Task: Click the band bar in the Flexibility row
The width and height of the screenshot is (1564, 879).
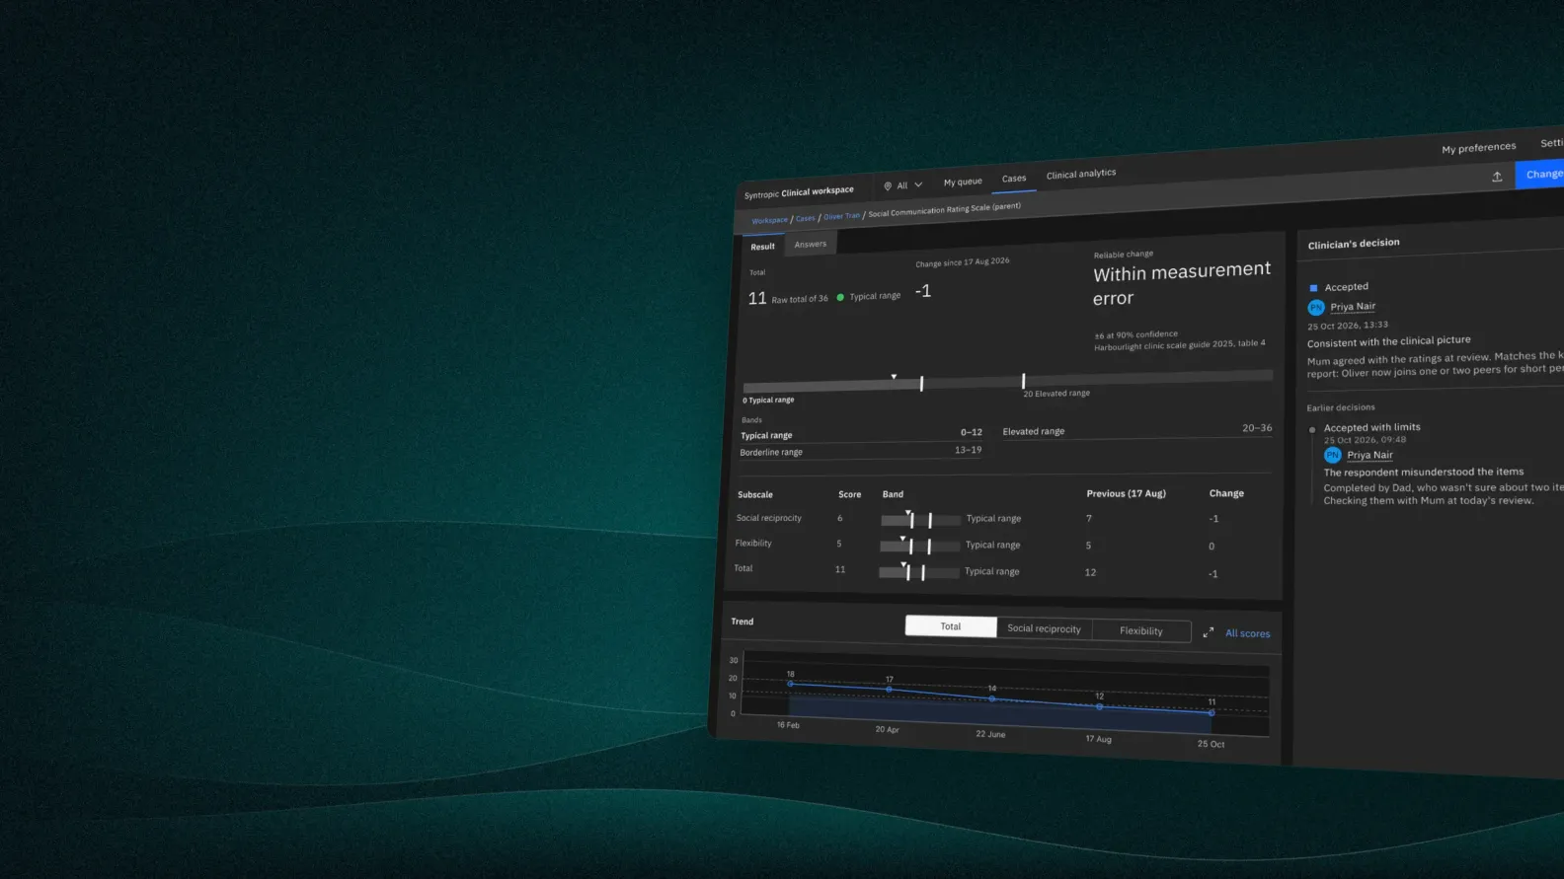Action: pyautogui.click(x=919, y=546)
